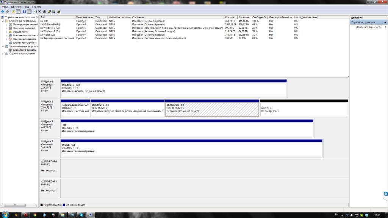Viewport: 388px width, 218px height.
Task: Open Opera from the taskbar
Action: 25,215
